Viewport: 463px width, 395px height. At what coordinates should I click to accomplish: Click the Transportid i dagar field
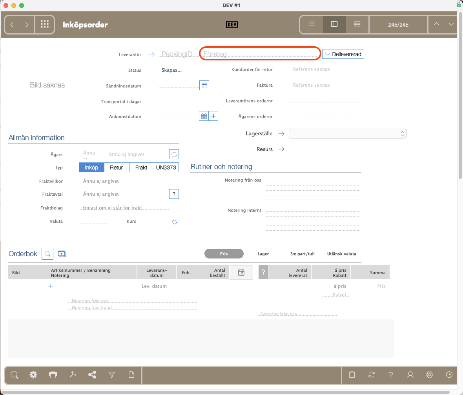179,101
